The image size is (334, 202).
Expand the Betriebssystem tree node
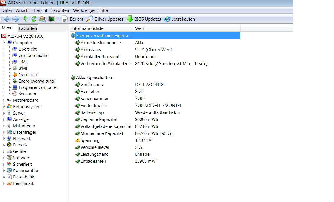coord(4,107)
